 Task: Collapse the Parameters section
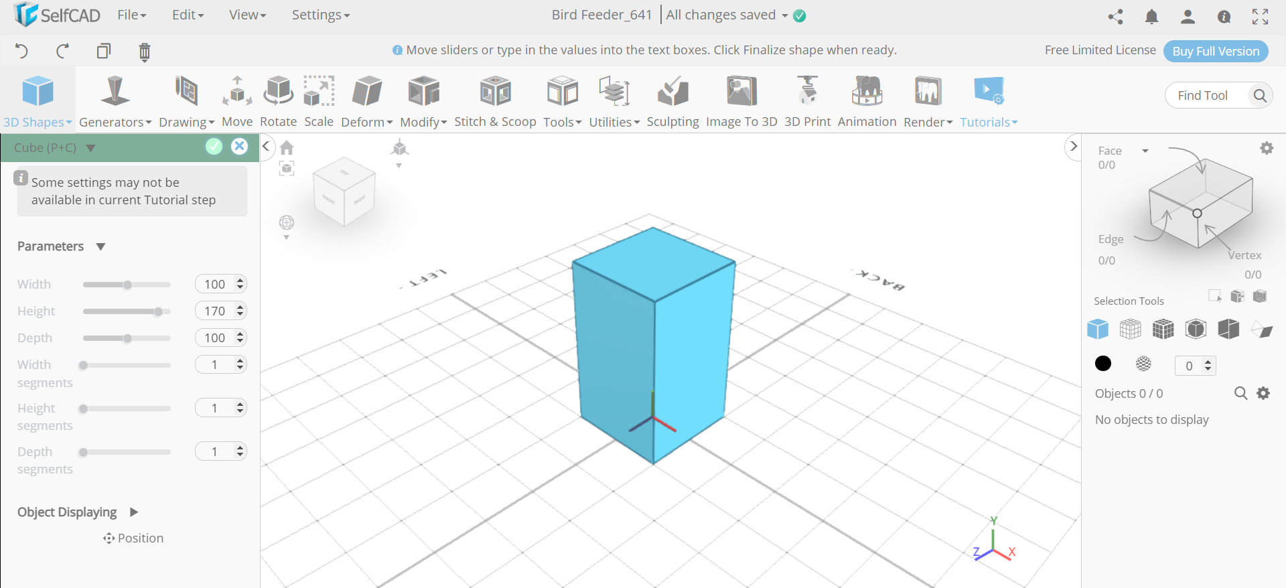tap(100, 246)
